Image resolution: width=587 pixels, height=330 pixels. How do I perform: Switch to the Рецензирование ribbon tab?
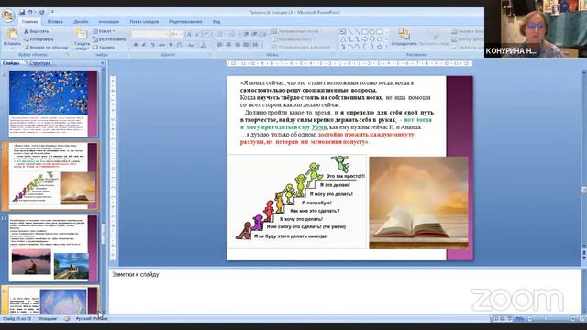pos(185,22)
